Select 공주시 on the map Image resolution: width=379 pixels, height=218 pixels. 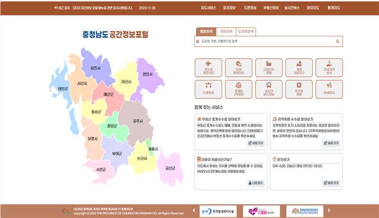click(x=138, y=121)
